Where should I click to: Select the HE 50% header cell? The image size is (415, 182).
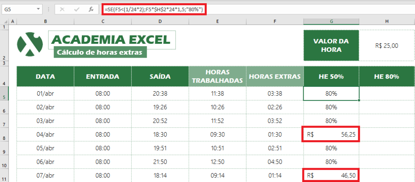tap(331, 77)
